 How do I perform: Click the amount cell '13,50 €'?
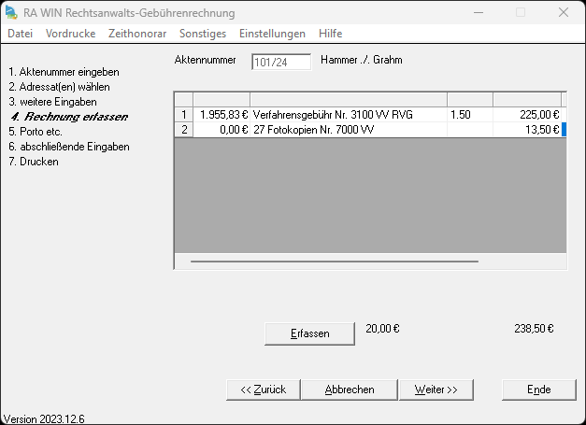(x=527, y=130)
